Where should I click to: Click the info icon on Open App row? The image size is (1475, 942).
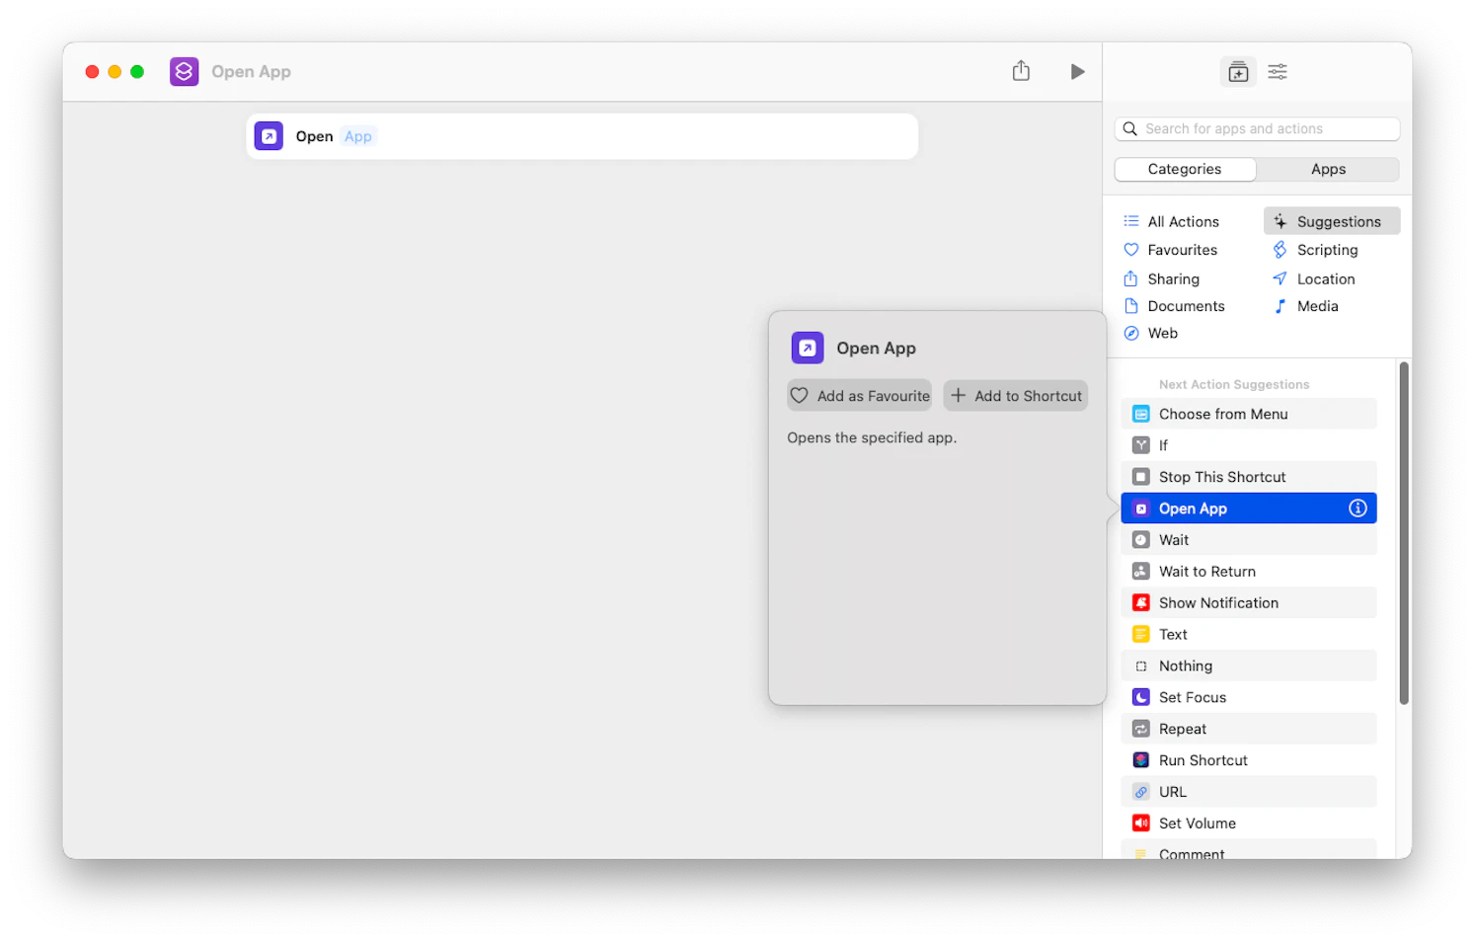pos(1358,508)
